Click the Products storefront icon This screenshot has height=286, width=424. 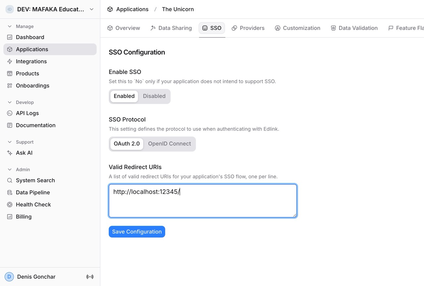[x=10, y=73]
